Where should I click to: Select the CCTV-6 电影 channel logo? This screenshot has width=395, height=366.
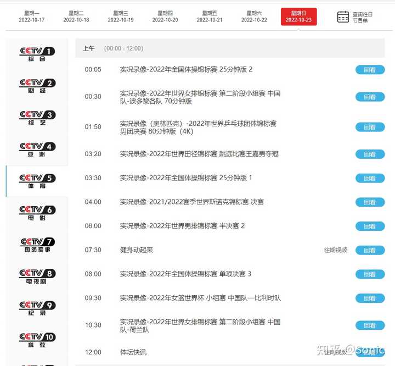point(37,213)
